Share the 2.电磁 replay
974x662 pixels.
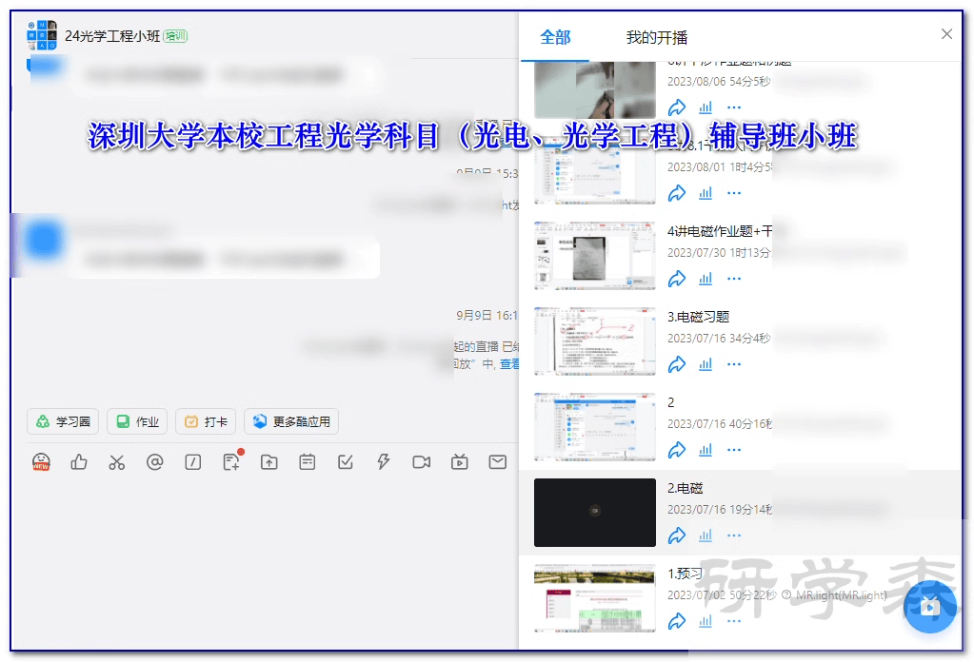click(x=676, y=535)
